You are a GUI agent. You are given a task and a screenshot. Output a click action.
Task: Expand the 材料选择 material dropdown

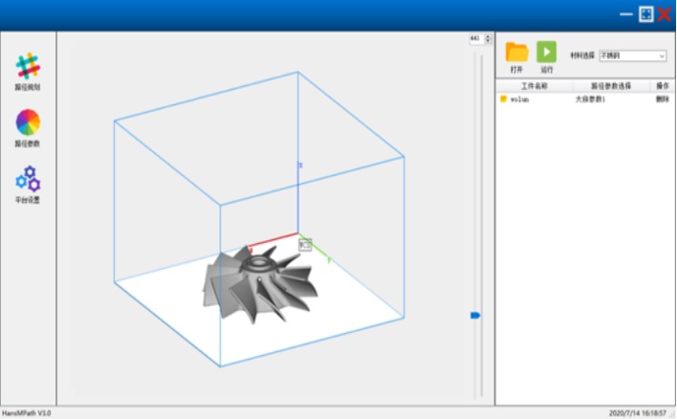tap(661, 55)
